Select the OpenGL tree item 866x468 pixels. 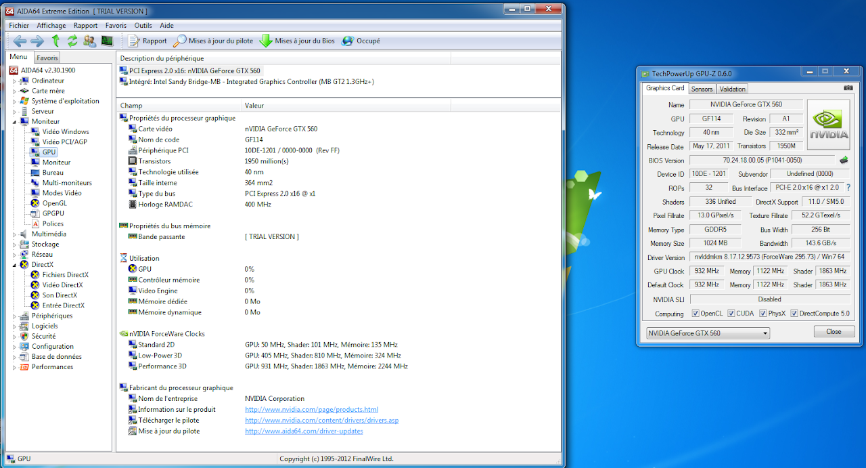click(49, 203)
